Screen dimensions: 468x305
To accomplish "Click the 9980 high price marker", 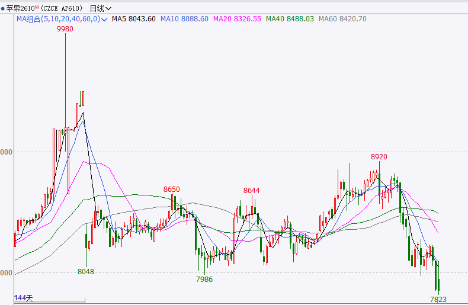I will [x=65, y=28].
